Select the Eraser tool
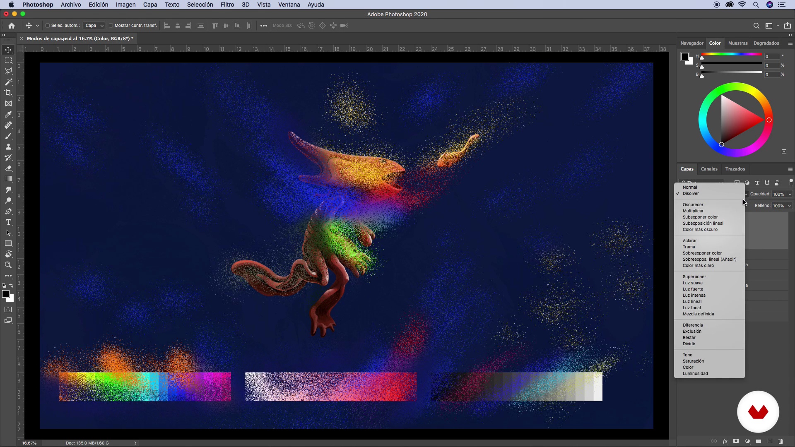 [8, 168]
